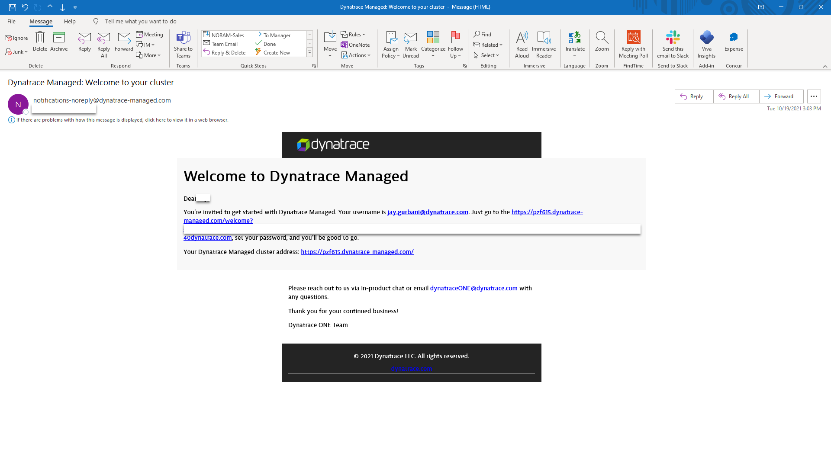The image size is (831, 450).
Task: Collapse the ribbon with the arrow
Action: click(825, 66)
